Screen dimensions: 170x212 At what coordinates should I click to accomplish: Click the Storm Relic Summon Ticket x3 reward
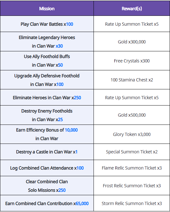(x=132, y=203)
